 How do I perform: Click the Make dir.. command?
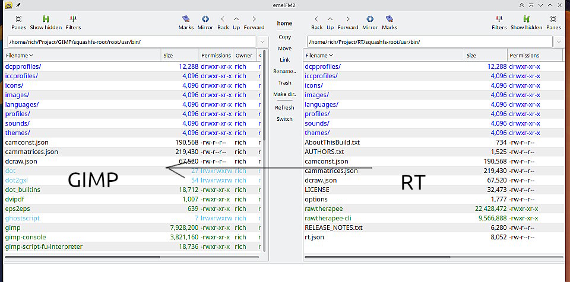pos(284,94)
